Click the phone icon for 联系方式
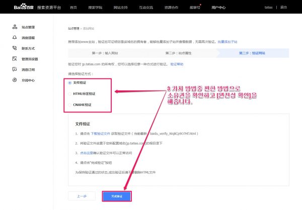Viewport: 302px width, 210px height. tap(15, 48)
